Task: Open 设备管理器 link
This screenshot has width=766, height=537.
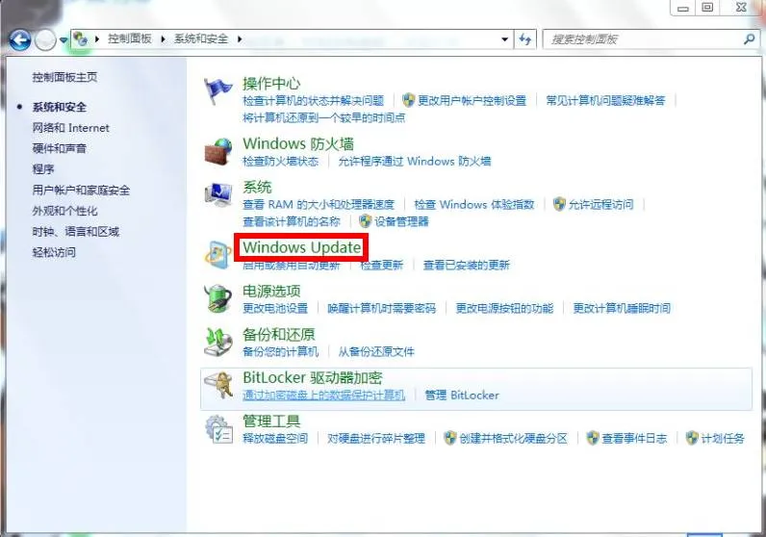Action: click(401, 222)
